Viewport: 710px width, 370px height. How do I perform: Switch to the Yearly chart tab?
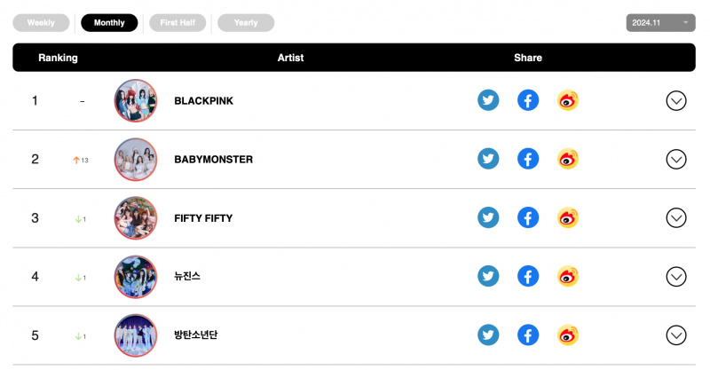point(246,23)
